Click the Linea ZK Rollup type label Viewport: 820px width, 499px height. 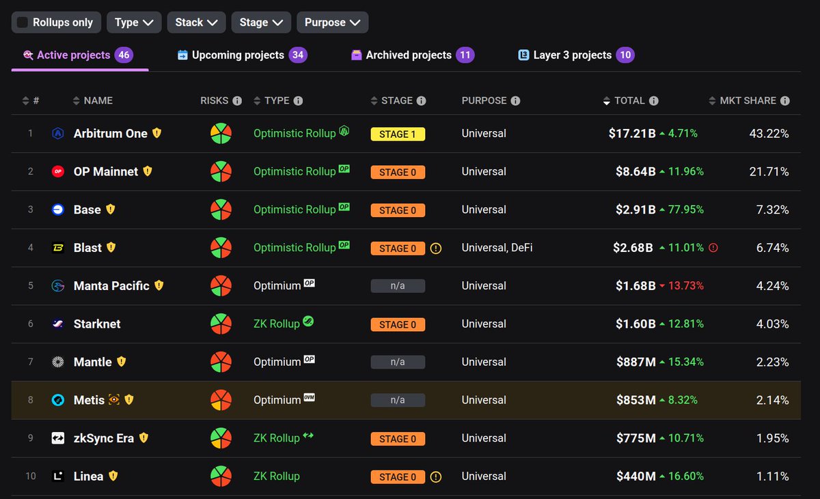[277, 476]
